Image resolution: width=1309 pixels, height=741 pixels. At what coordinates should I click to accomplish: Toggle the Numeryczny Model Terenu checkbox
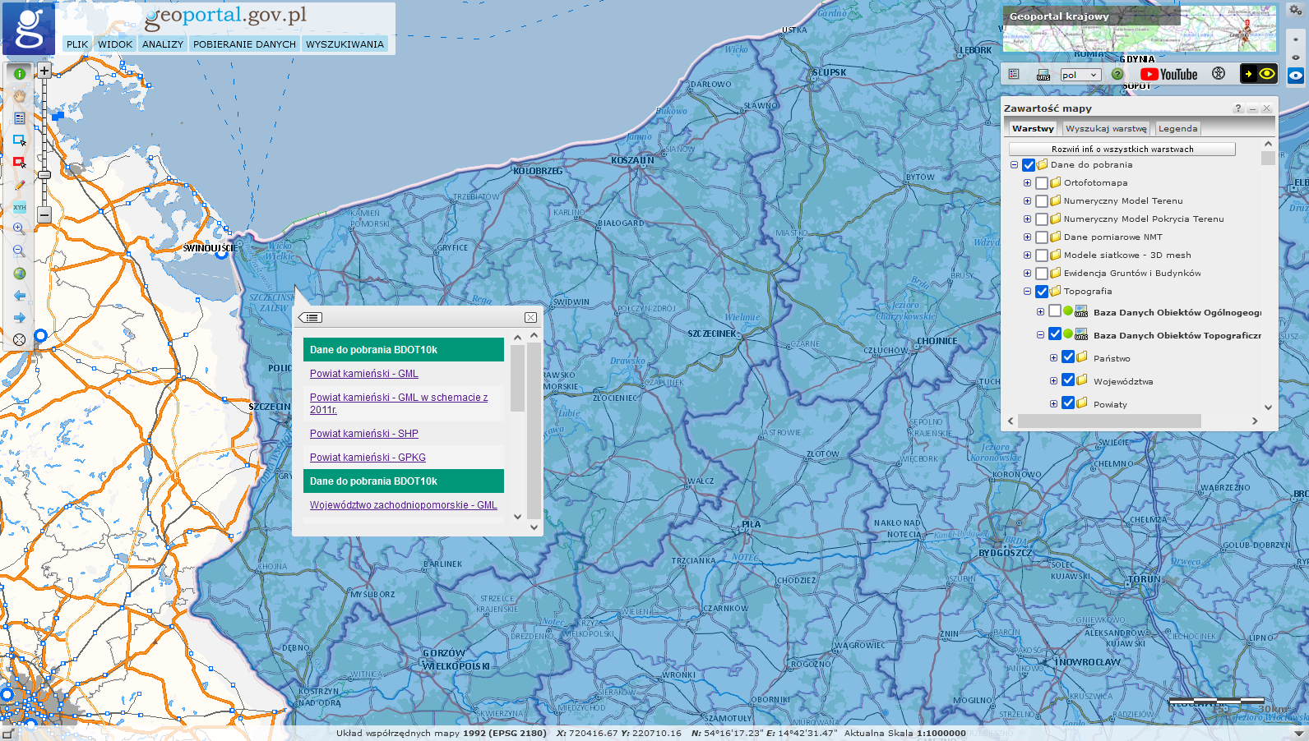click(1042, 201)
